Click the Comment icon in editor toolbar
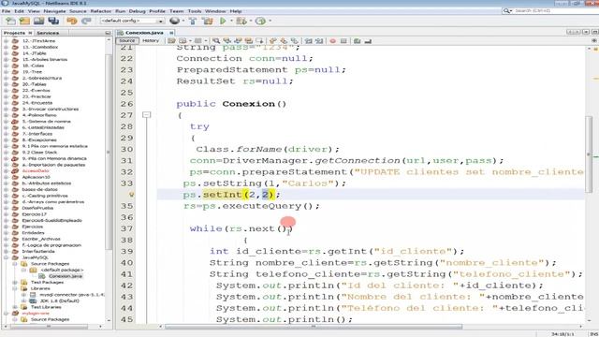 (358, 40)
